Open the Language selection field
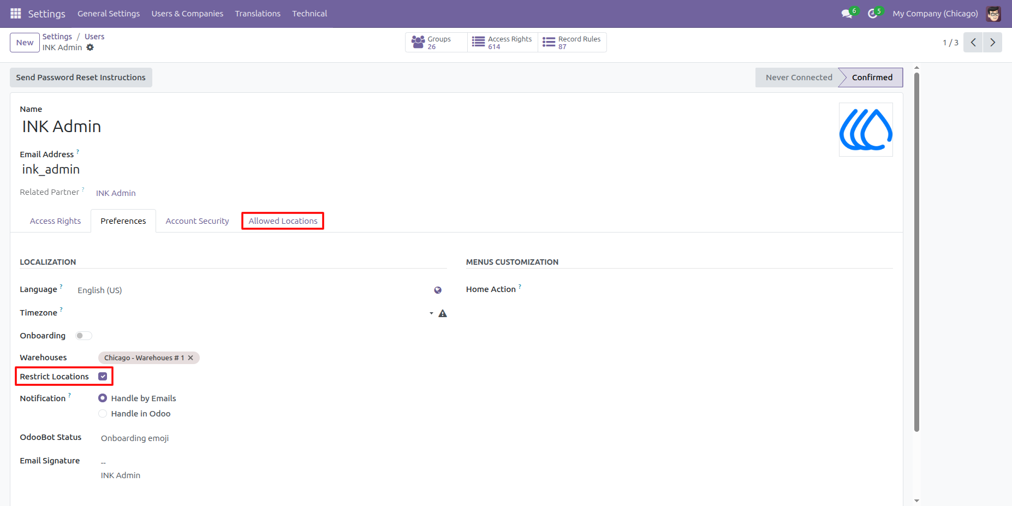 click(253, 290)
